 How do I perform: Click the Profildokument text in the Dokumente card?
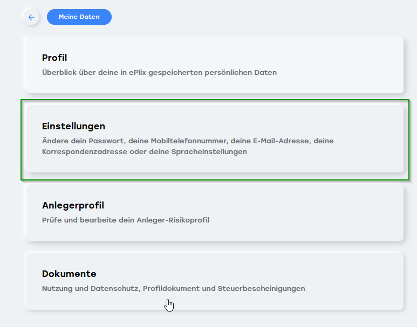click(171, 289)
